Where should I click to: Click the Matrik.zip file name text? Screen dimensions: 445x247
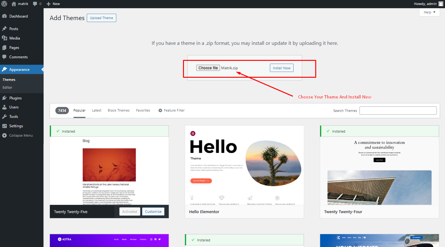click(x=229, y=68)
